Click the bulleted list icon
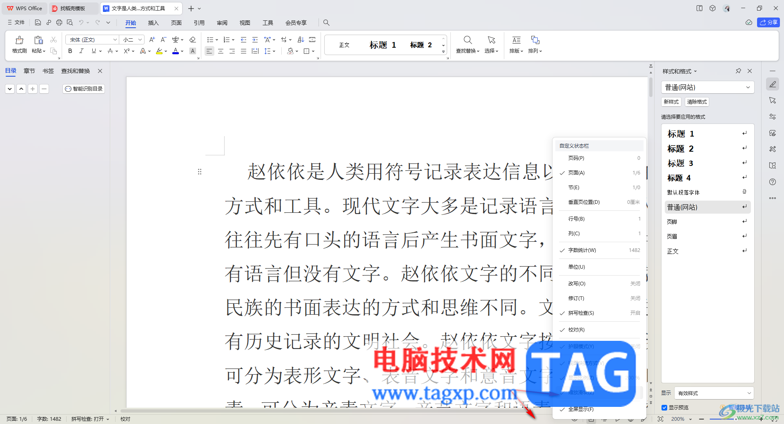 coord(210,40)
